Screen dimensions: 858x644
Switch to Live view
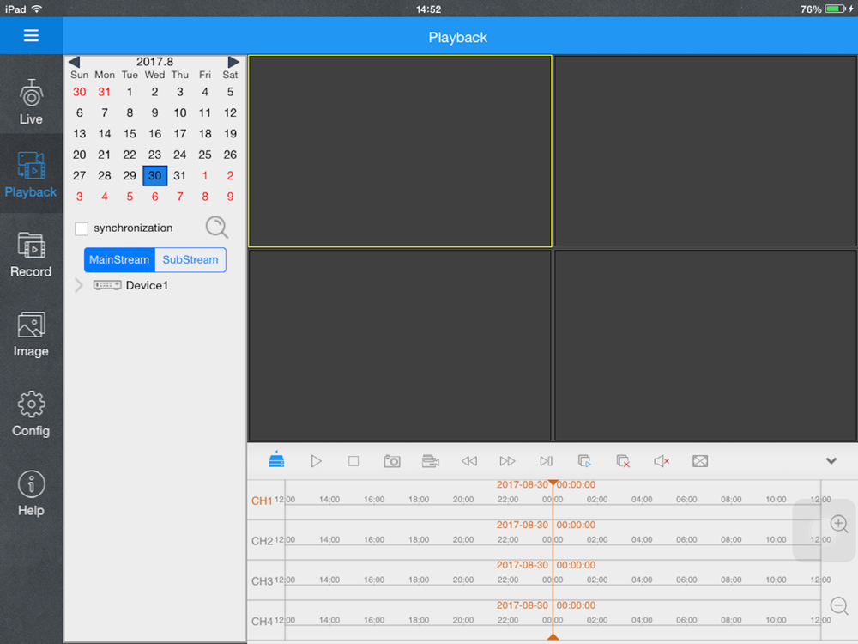31,102
